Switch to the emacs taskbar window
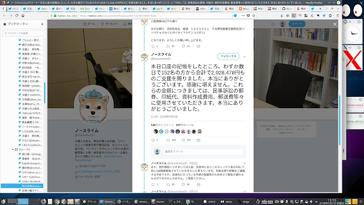 click(x=142, y=202)
